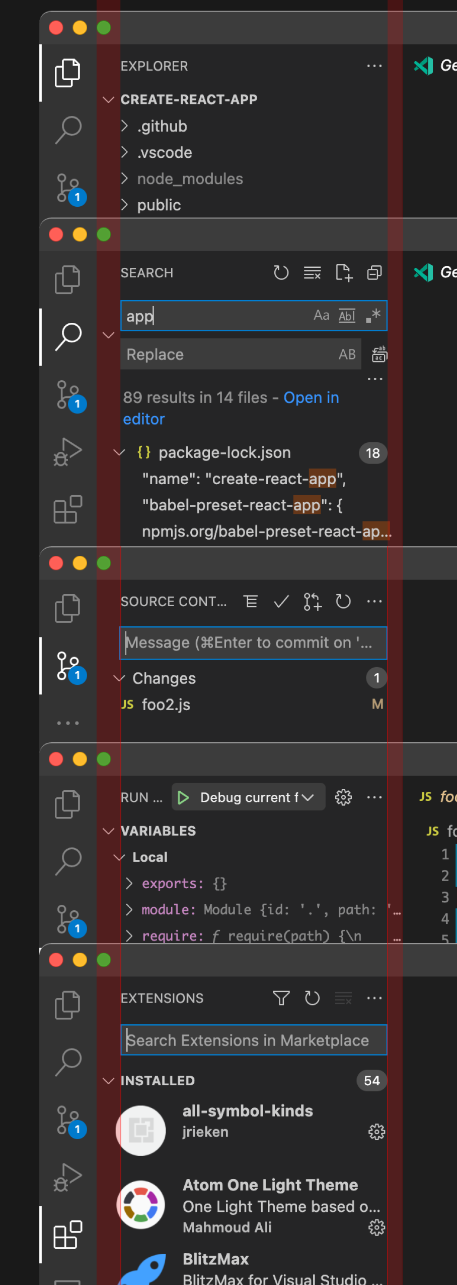Screen dimensions: 457x1285
Task: Click the commit message input field
Action: pyautogui.click(x=253, y=643)
